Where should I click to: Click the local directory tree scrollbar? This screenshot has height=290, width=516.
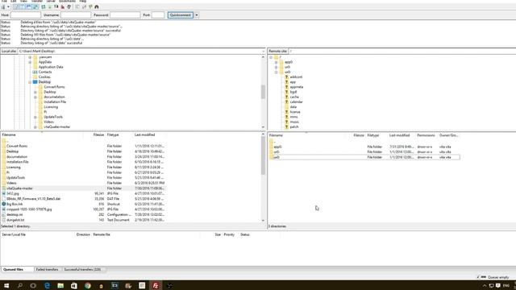pyautogui.click(x=263, y=92)
